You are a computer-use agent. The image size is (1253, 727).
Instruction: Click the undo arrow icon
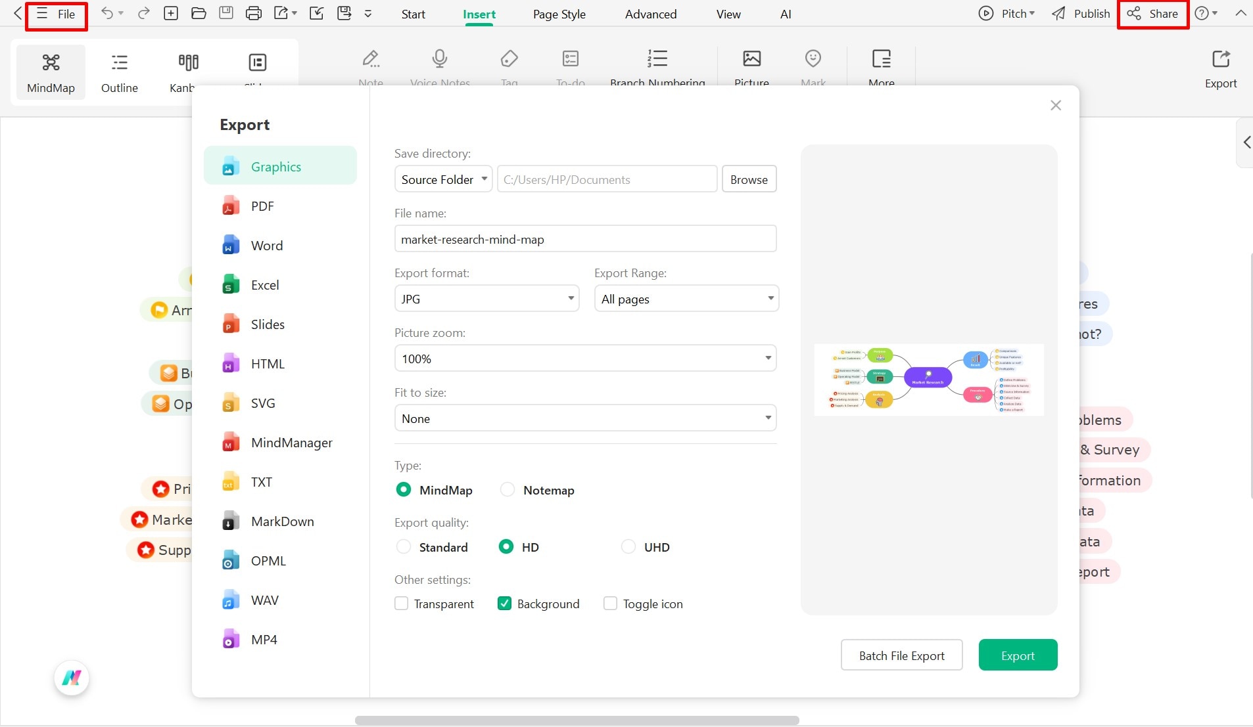pyautogui.click(x=107, y=13)
